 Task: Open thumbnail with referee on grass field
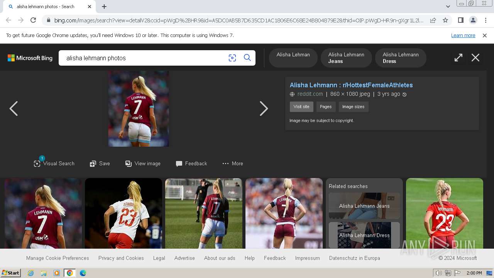point(204,213)
